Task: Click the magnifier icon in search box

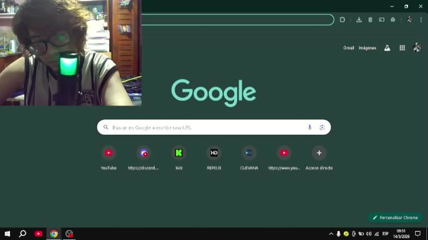Action: pos(106,127)
